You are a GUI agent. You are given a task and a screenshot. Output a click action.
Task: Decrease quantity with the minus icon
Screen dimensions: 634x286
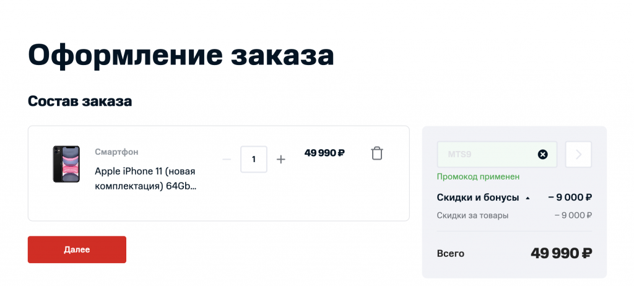click(227, 159)
